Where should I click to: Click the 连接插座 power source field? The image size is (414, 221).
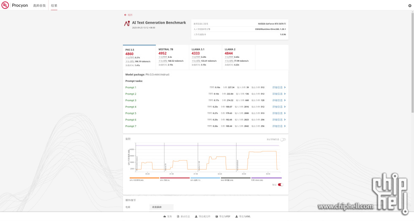(x=161, y=207)
